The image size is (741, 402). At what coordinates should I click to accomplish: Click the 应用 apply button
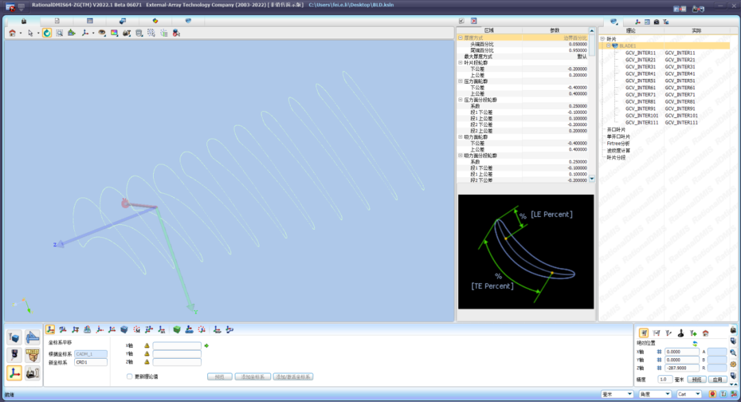[717, 379]
